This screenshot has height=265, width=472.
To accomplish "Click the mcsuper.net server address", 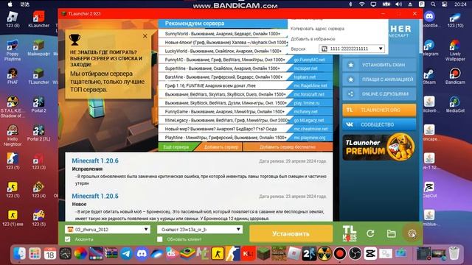I will (x=305, y=68).
